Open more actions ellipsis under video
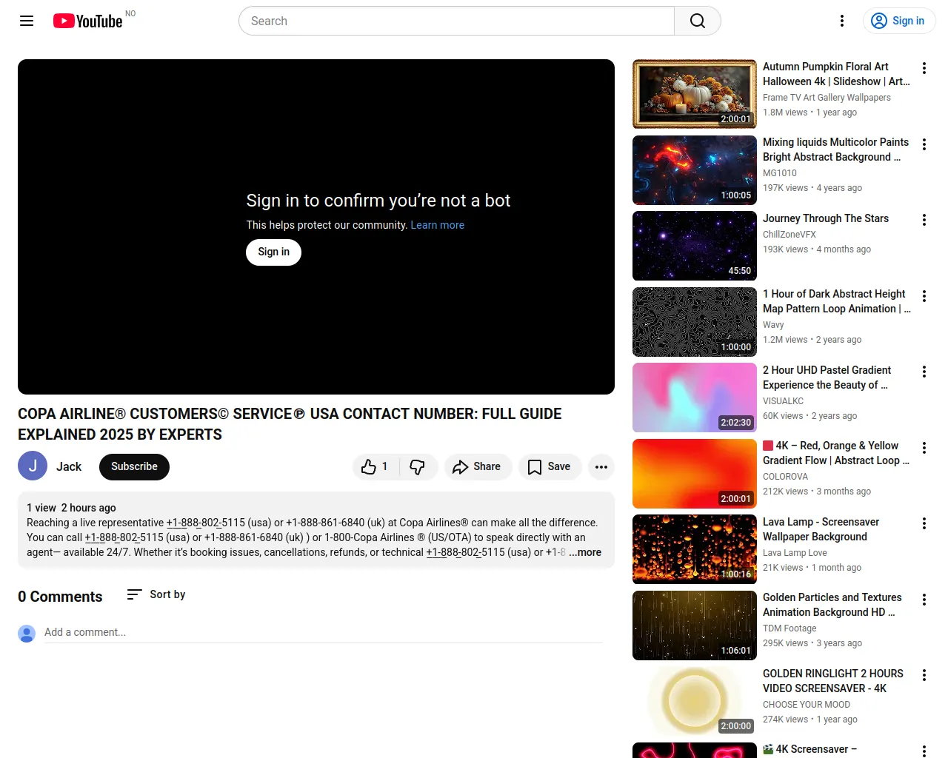The width and height of the screenshot is (948, 758). 601,466
